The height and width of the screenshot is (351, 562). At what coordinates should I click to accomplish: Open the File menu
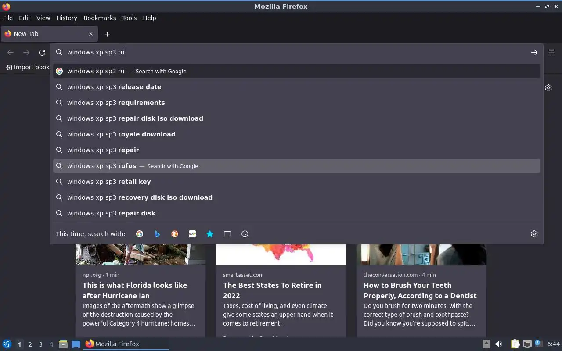[8, 18]
